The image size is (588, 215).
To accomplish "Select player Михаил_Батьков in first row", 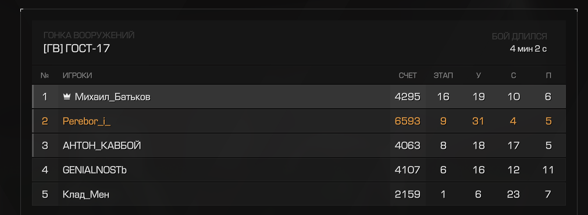I will coord(299,96).
